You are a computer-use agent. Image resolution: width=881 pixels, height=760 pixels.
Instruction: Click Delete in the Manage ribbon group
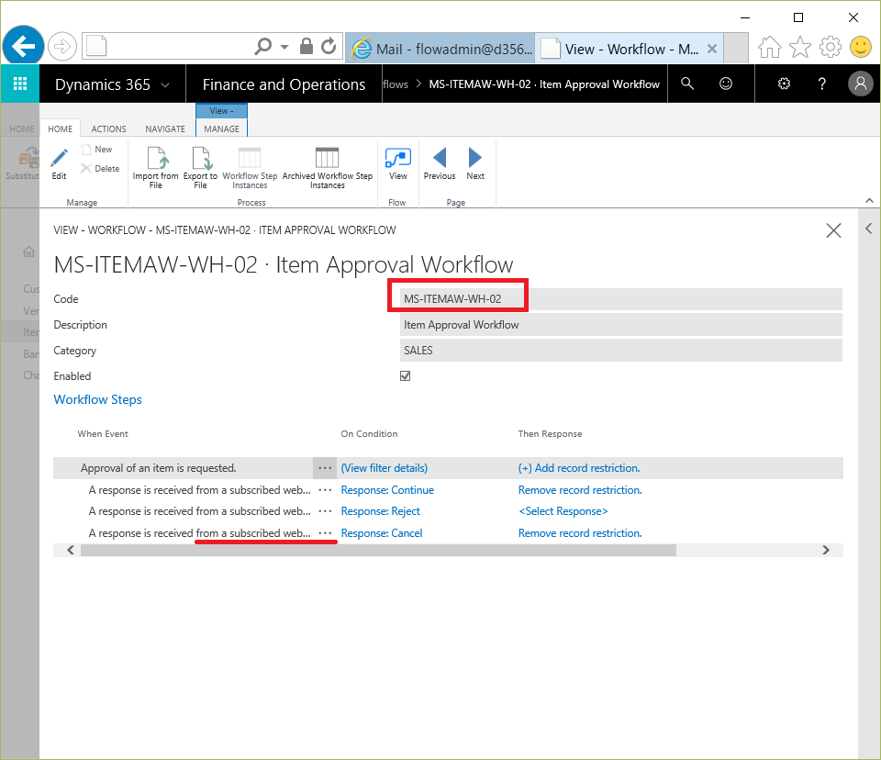tap(99, 169)
